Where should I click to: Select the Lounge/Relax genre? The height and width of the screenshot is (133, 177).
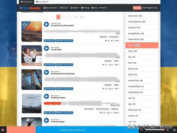pyautogui.click(x=142, y=33)
